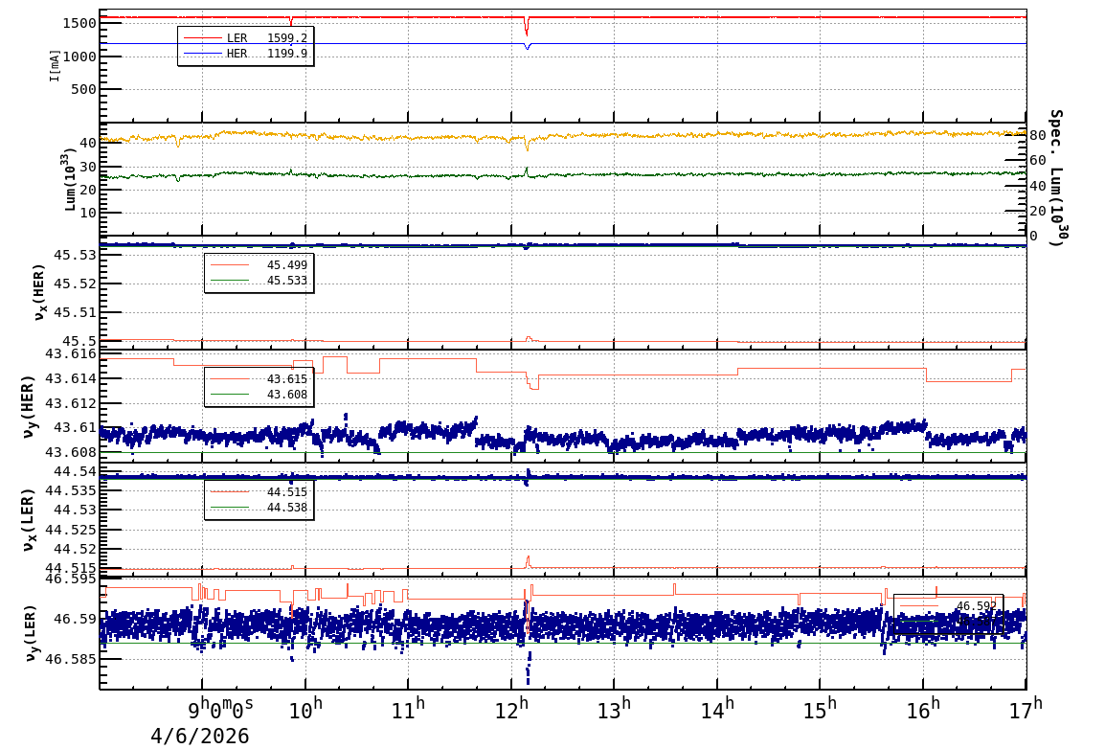Click the HER 1199.9 legend entry
The image size is (1105, 749).
tap(246, 54)
